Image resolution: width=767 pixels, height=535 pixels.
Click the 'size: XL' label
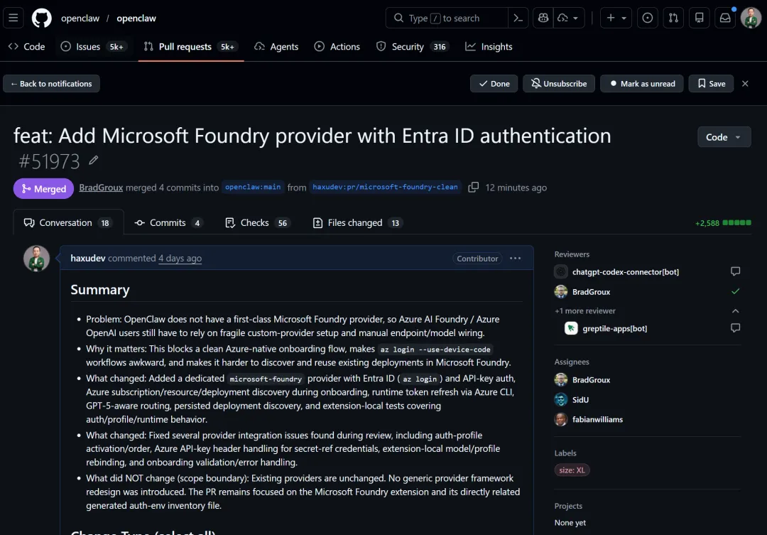click(x=572, y=470)
